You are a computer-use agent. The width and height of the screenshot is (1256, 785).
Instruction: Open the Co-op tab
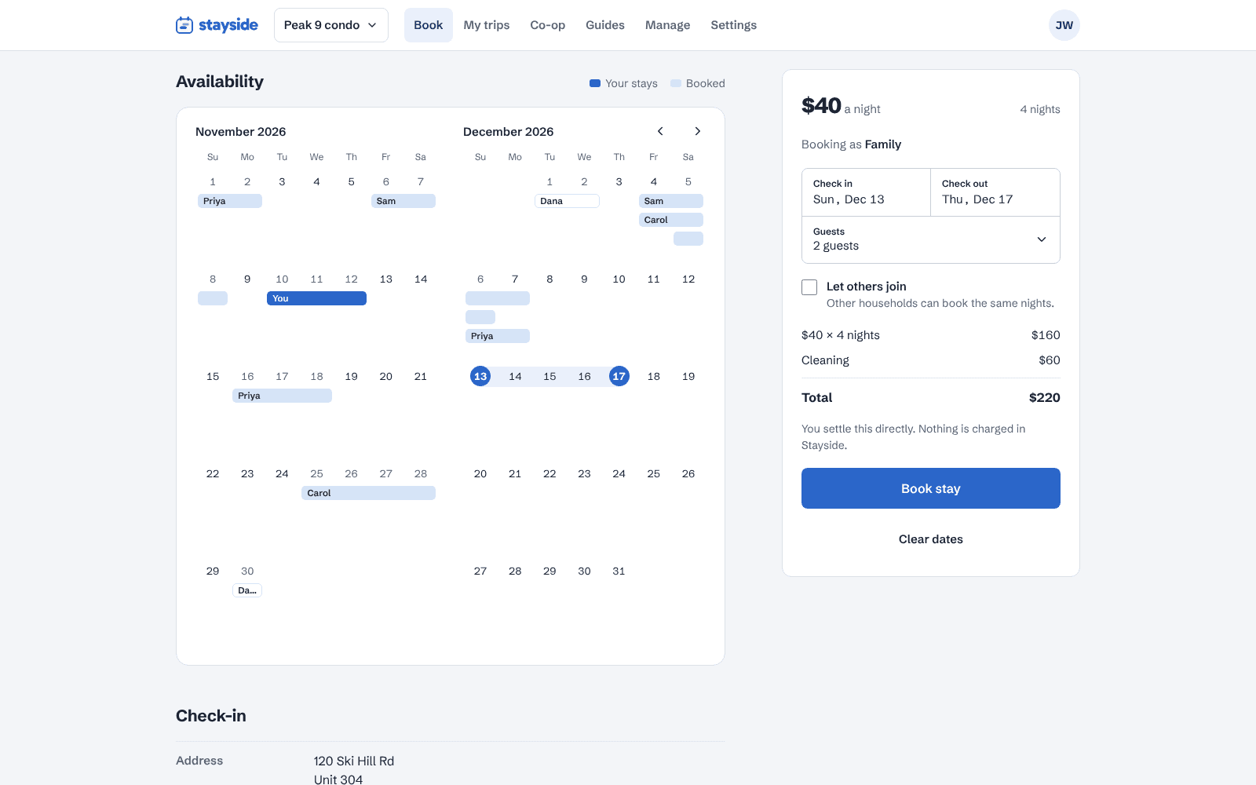tap(548, 25)
